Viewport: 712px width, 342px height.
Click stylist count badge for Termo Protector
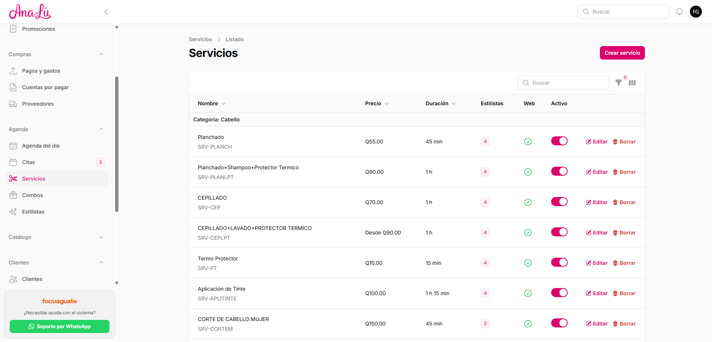pyautogui.click(x=485, y=263)
